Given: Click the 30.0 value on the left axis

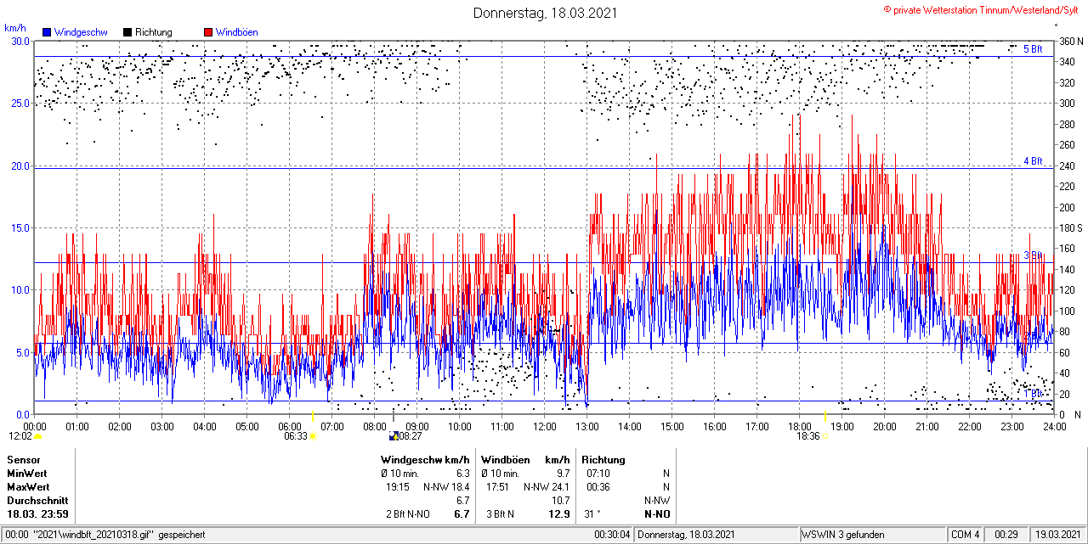Looking at the screenshot, I should click(x=20, y=41).
